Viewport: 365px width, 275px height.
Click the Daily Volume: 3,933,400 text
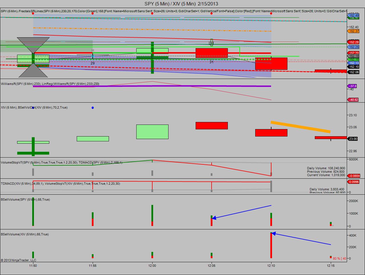click(327, 190)
